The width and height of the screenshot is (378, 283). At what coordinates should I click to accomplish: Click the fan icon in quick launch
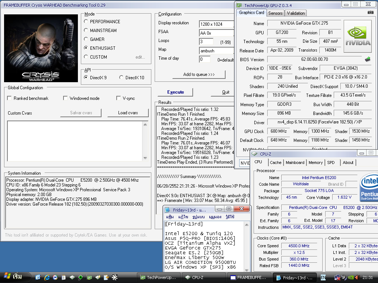coord(114,277)
